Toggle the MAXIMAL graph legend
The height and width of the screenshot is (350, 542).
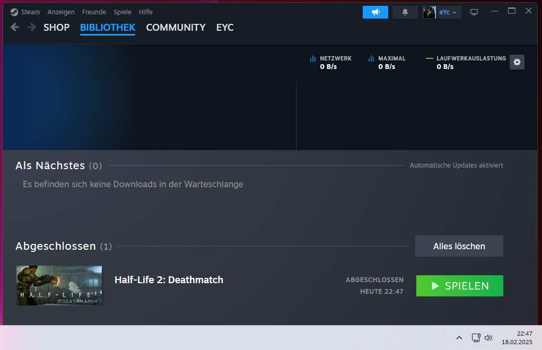pyautogui.click(x=387, y=63)
